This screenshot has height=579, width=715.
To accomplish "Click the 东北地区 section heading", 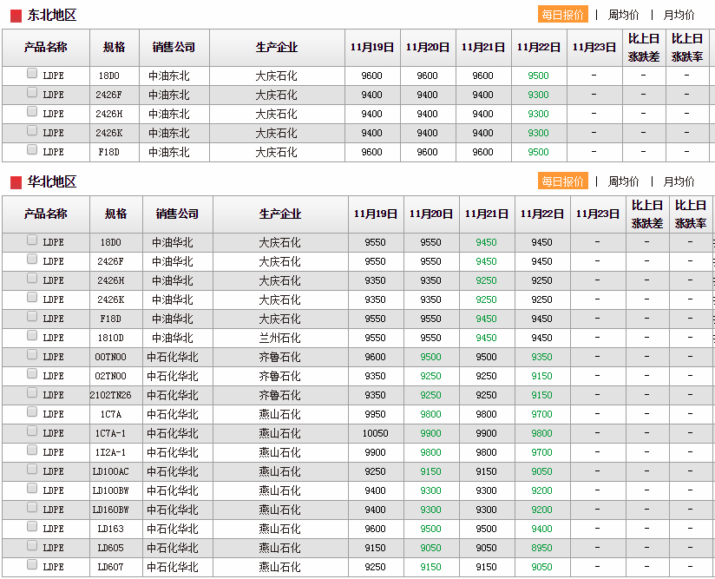I will click(51, 15).
